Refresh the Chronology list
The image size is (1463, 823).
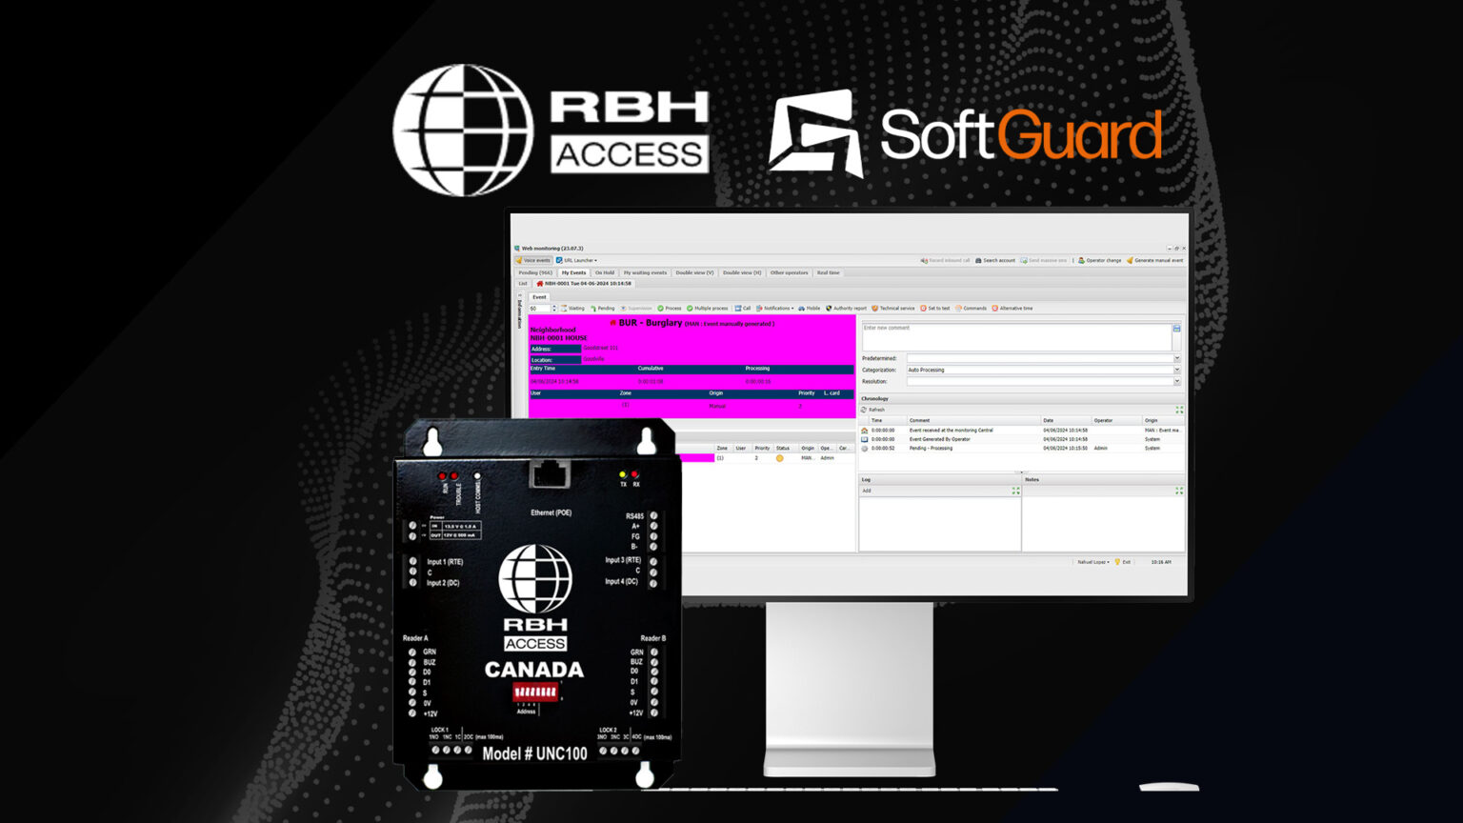pos(873,410)
